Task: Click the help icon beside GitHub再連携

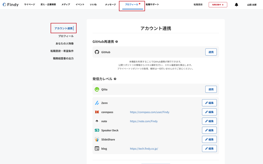Action: click(x=117, y=42)
